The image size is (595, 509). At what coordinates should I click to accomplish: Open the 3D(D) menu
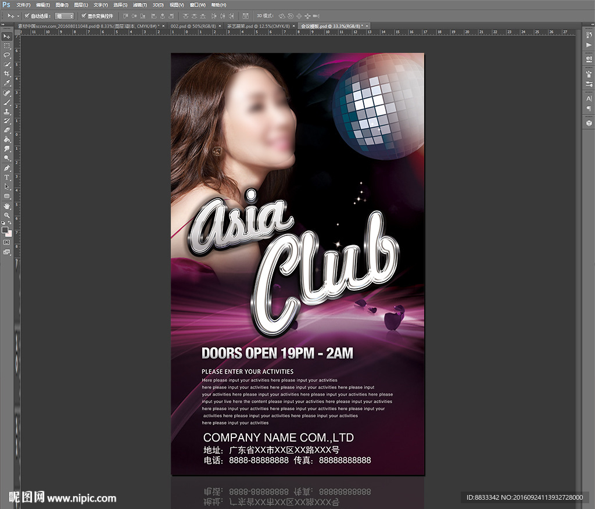click(158, 5)
